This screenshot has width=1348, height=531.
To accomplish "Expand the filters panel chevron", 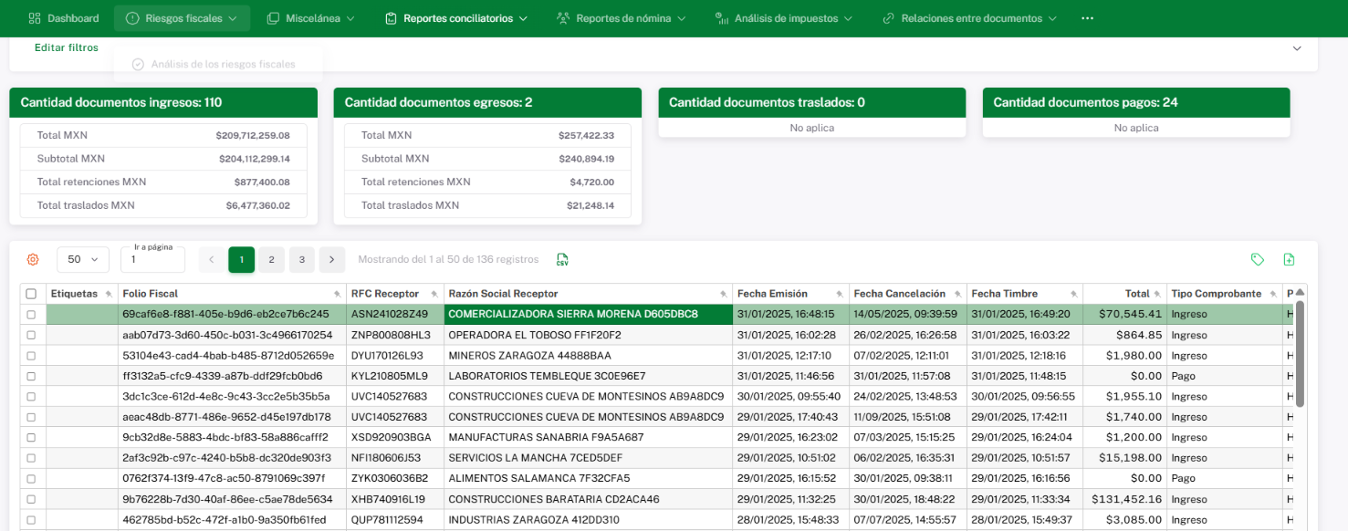I will [x=1297, y=48].
